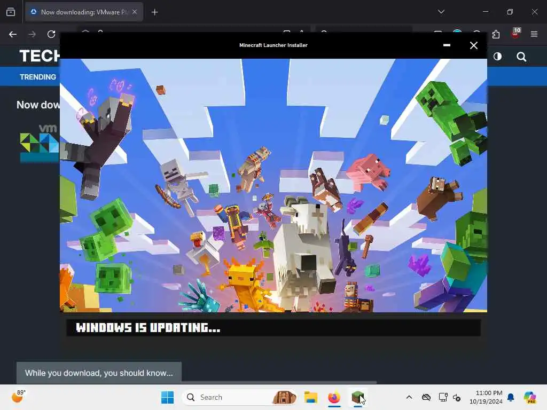Open the website search magnifier
Viewport: 547px width, 410px height.
521,57
